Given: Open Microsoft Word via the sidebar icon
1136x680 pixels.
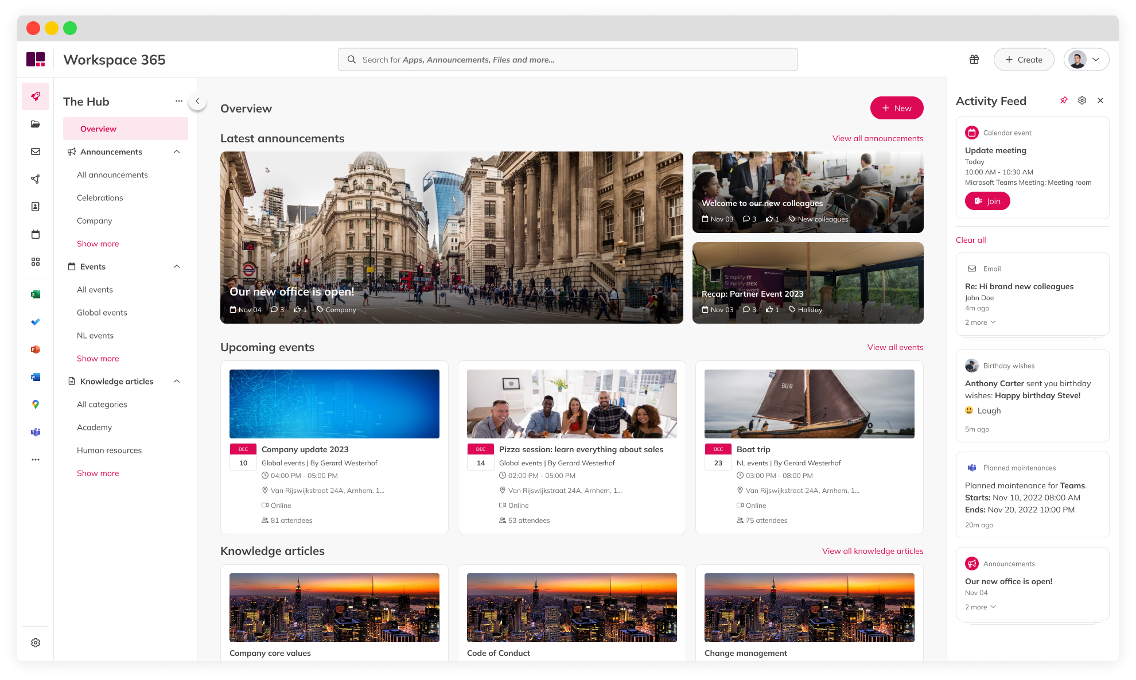Looking at the screenshot, I should point(36,377).
